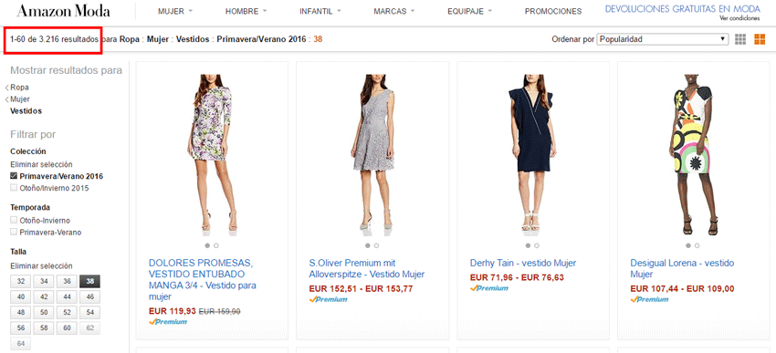Select second image dot under Dolores Promesas dress
776x353 pixels.
click(x=216, y=245)
